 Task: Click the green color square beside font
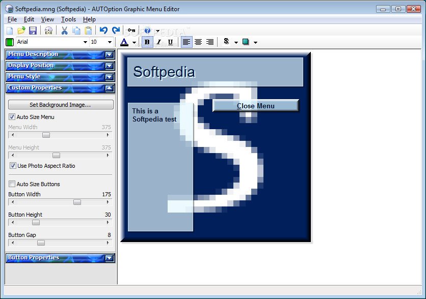click(10, 42)
